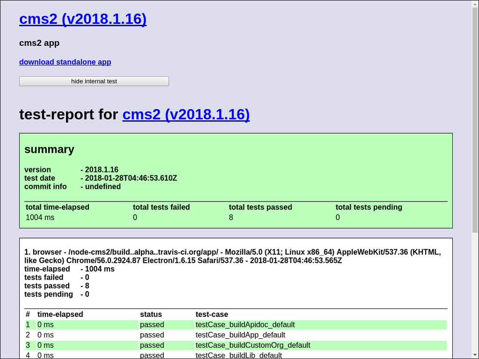The width and height of the screenshot is (479, 359).
Task: Click 'time-elapsed' table column header
Action: 60,315
